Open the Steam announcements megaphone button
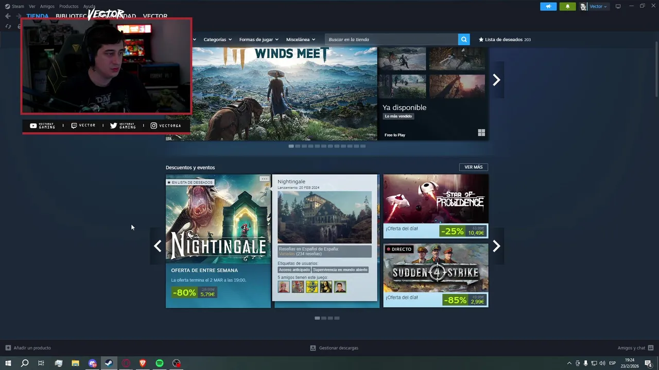Viewport: 659px width, 370px height. [x=548, y=6]
